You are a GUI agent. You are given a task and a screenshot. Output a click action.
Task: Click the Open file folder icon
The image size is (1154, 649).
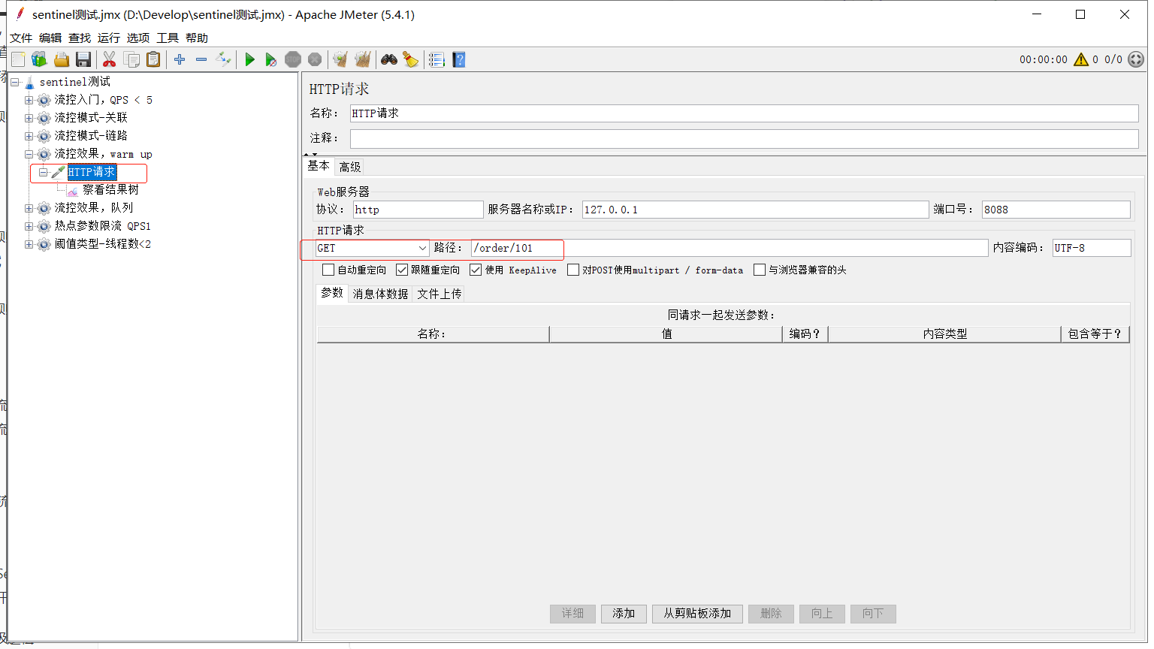click(62, 59)
